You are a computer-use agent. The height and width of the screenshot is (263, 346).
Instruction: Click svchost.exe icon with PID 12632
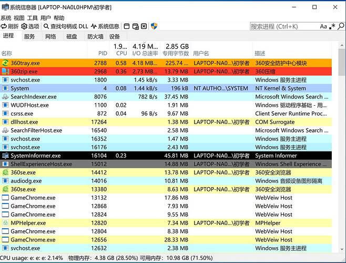(5, 248)
